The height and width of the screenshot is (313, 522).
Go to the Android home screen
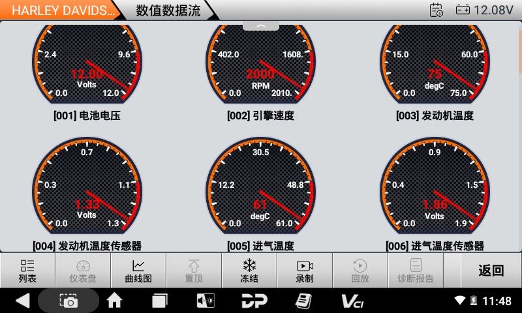[114, 301]
